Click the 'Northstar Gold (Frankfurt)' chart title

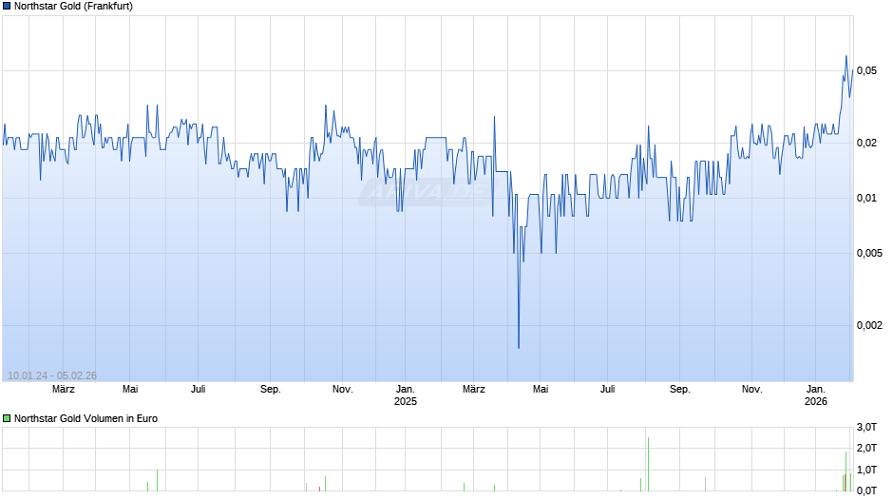click(73, 7)
